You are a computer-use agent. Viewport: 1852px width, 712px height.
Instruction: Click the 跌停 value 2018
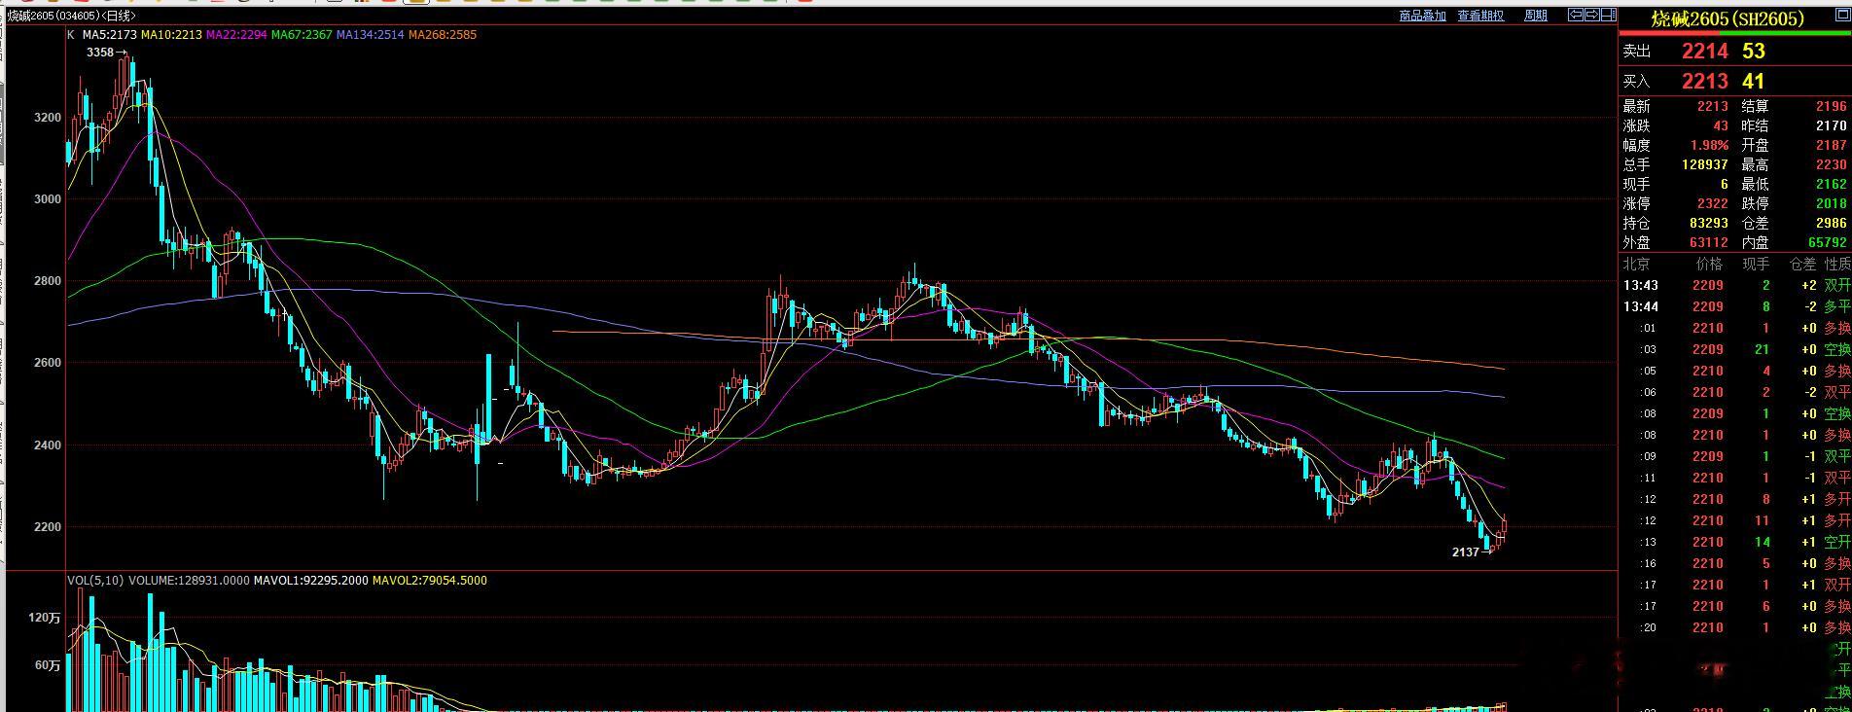(x=1832, y=203)
